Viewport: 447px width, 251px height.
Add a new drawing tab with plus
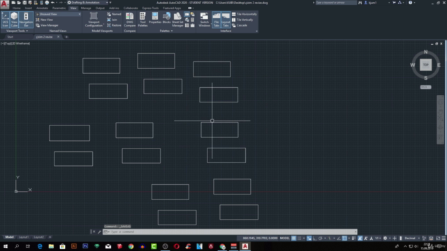[x=66, y=37]
